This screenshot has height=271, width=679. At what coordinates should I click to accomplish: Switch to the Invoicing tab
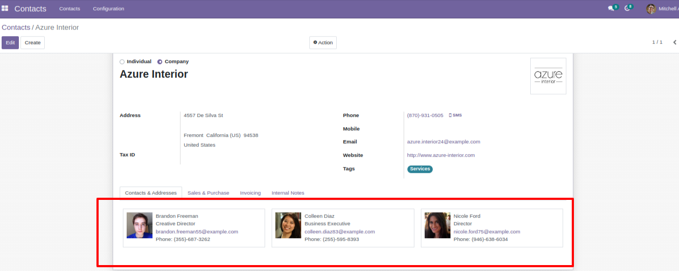click(251, 193)
